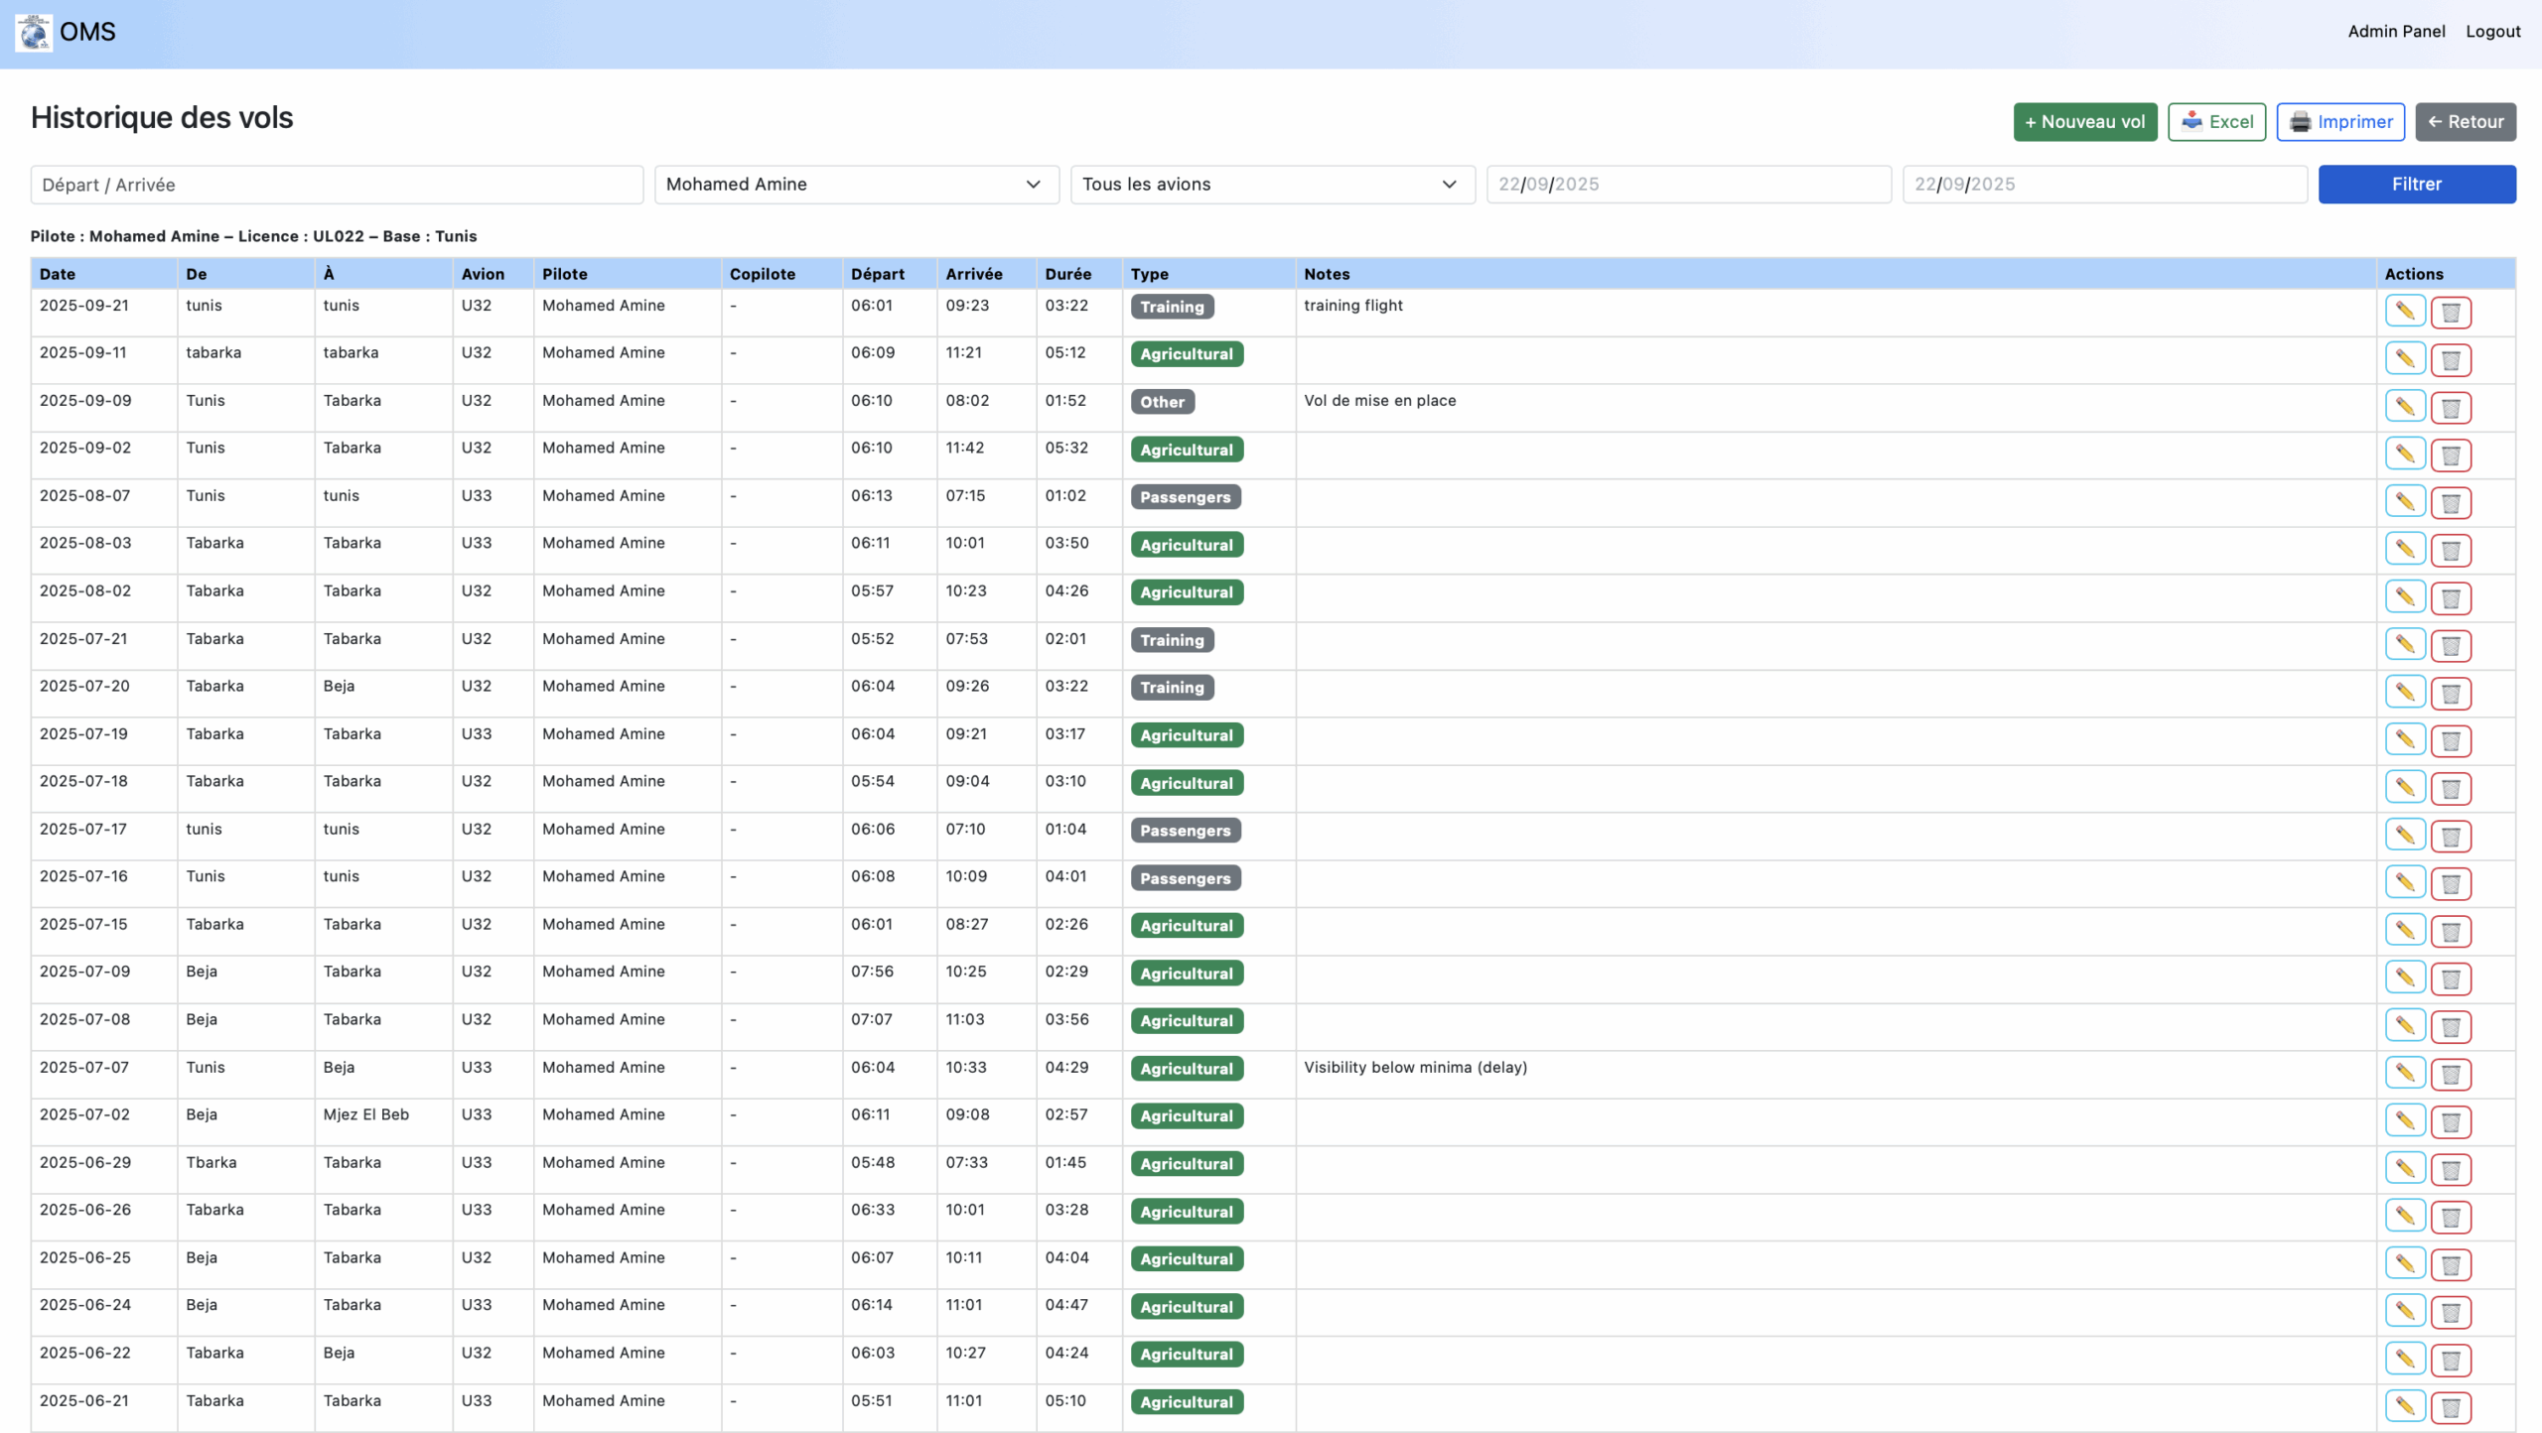Focus the Départ / Arrivée search field
This screenshot has width=2542, height=1433.
click(337, 185)
